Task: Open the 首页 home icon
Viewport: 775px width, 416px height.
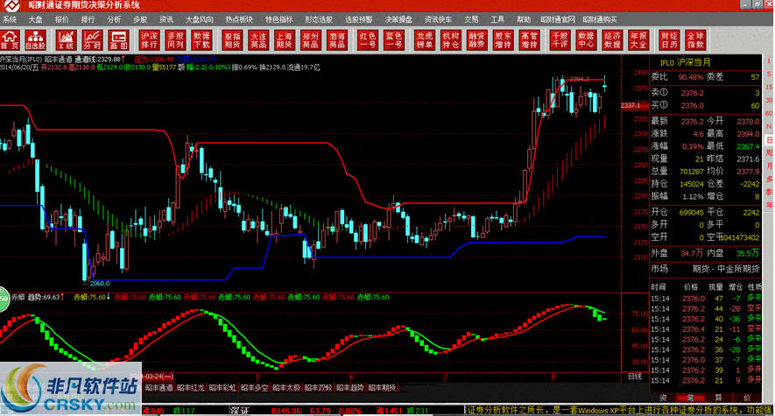Action: pyautogui.click(x=10, y=40)
